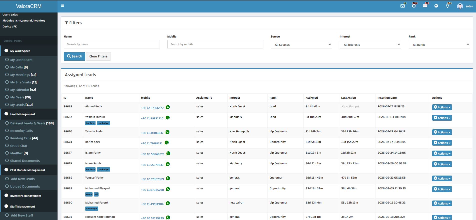476x220 pixels.
Task: Open WhatsApp chat for Youssef Fathy
Action: tap(168, 178)
